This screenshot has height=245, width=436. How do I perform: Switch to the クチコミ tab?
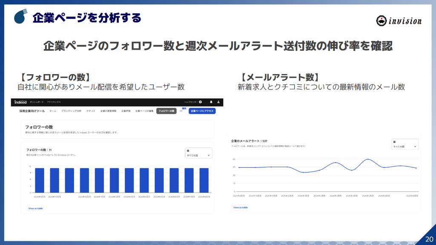pyautogui.click(x=91, y=111)
